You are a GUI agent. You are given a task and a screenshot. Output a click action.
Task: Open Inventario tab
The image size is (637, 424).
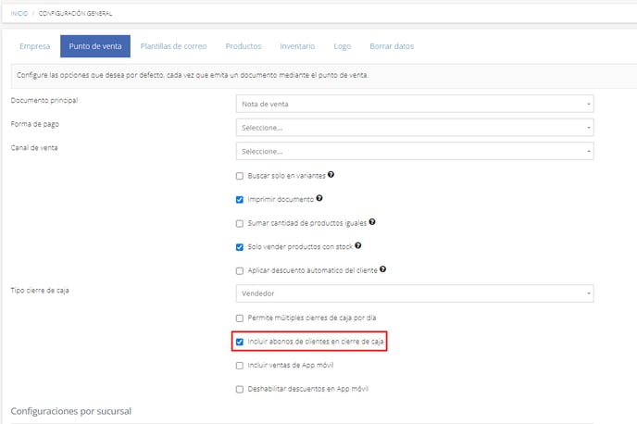(x=297, y=46)
